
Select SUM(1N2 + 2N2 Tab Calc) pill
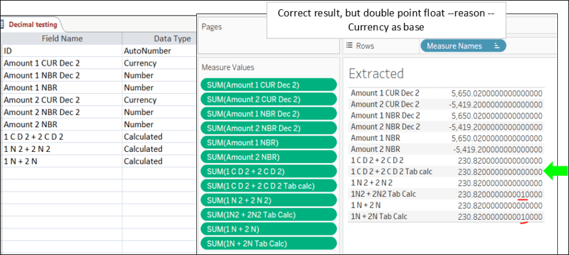pyautogui.click(x=268, y=214)
